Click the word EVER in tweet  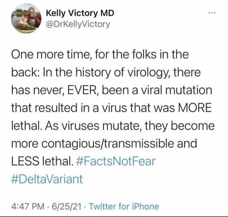(x=82, y=90)
